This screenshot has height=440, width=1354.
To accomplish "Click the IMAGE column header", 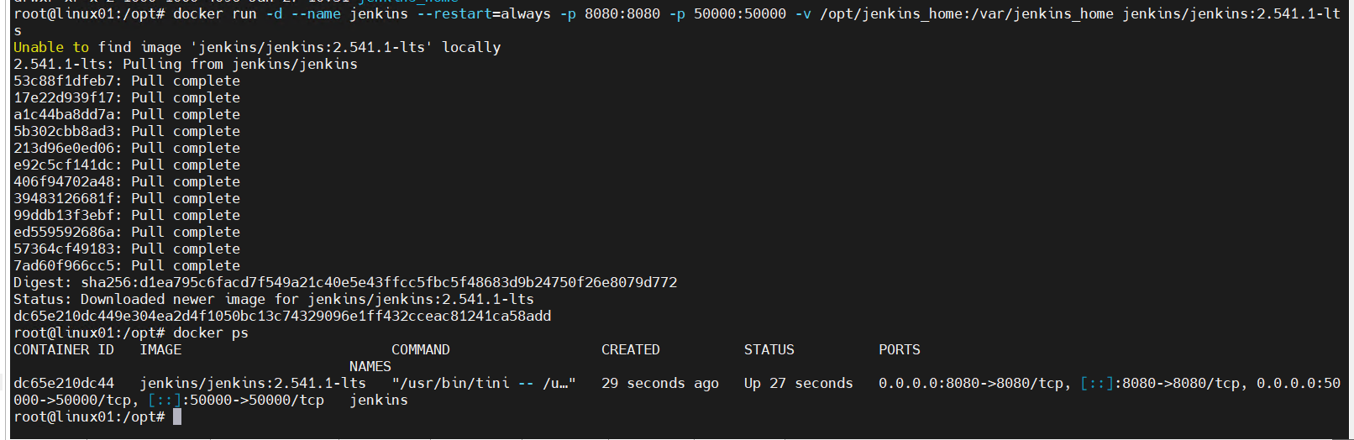I will pyautogui.click(x=160, y=349).
